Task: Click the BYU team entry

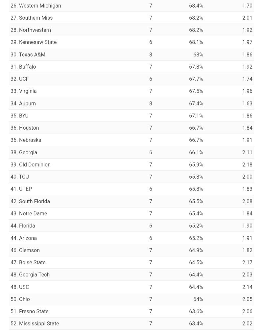Action: [x=24, y=116]
